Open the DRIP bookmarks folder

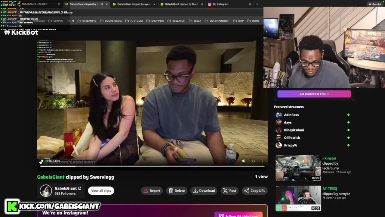(238, 21)
